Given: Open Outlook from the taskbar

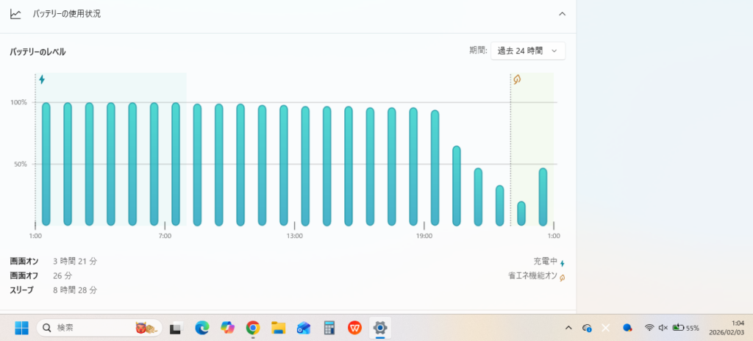Looking at the screenshot, I should [304, 328].
